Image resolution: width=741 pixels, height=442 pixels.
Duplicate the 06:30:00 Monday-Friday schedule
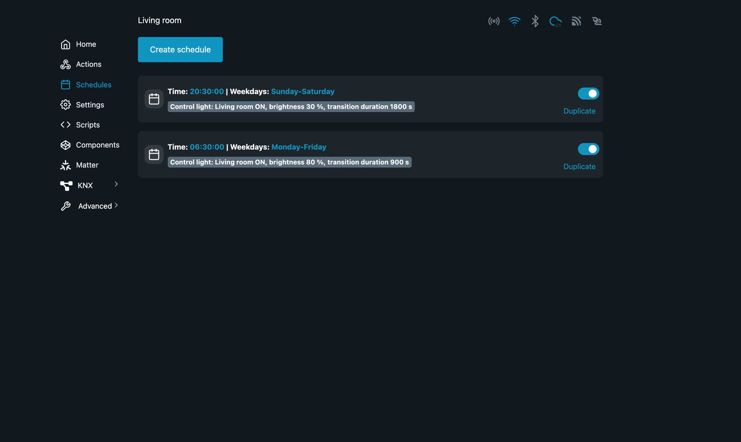click(579, 167)
